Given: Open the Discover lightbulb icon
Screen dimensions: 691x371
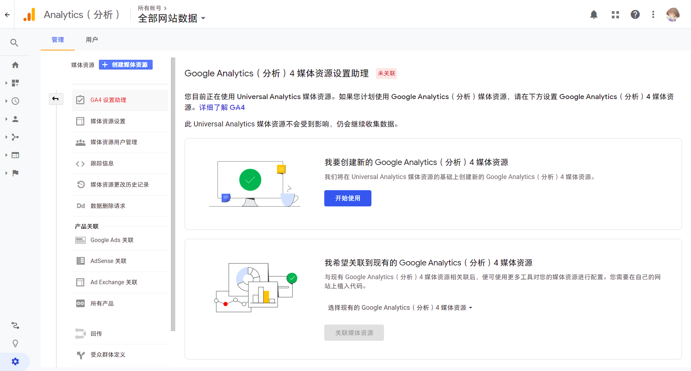Looking at the screenshot, I should 15,343.
